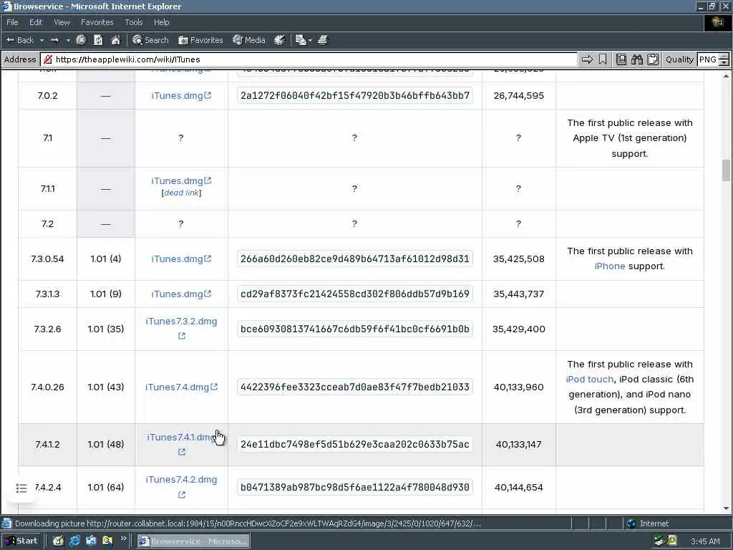733x550 pixels.
Task: Open the Quality PNG dropdown
Action: [713, 59]
